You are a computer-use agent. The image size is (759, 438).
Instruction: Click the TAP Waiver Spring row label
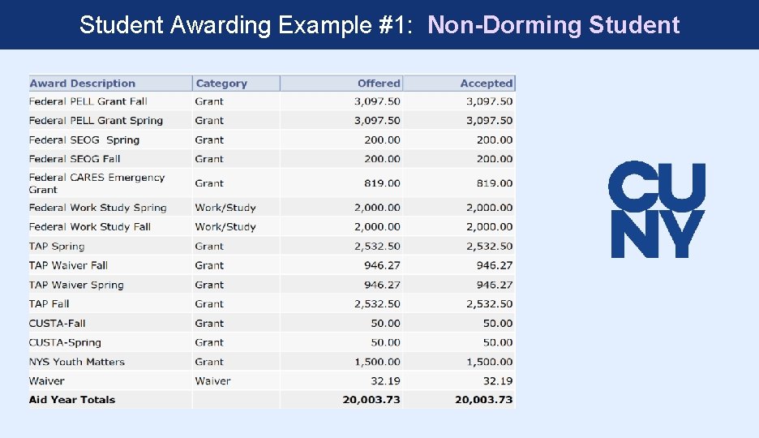(x=76, y=285)
